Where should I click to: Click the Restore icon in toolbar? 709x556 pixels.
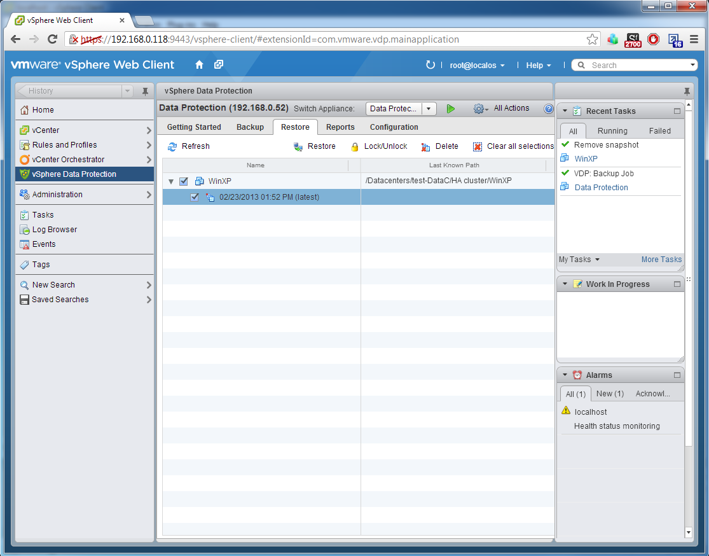tap(298, 146)
